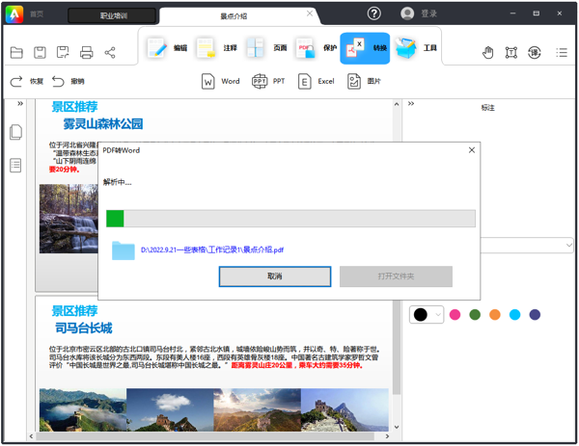
Task: Open the help question mark icon
Action: click(x=374, y=13)
